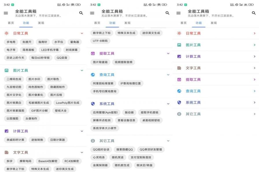This screenshot has width=259, height=172.
Task: Tap the globe icon of the expanded 查询工具 section
Action: click(x=93, y=75)
